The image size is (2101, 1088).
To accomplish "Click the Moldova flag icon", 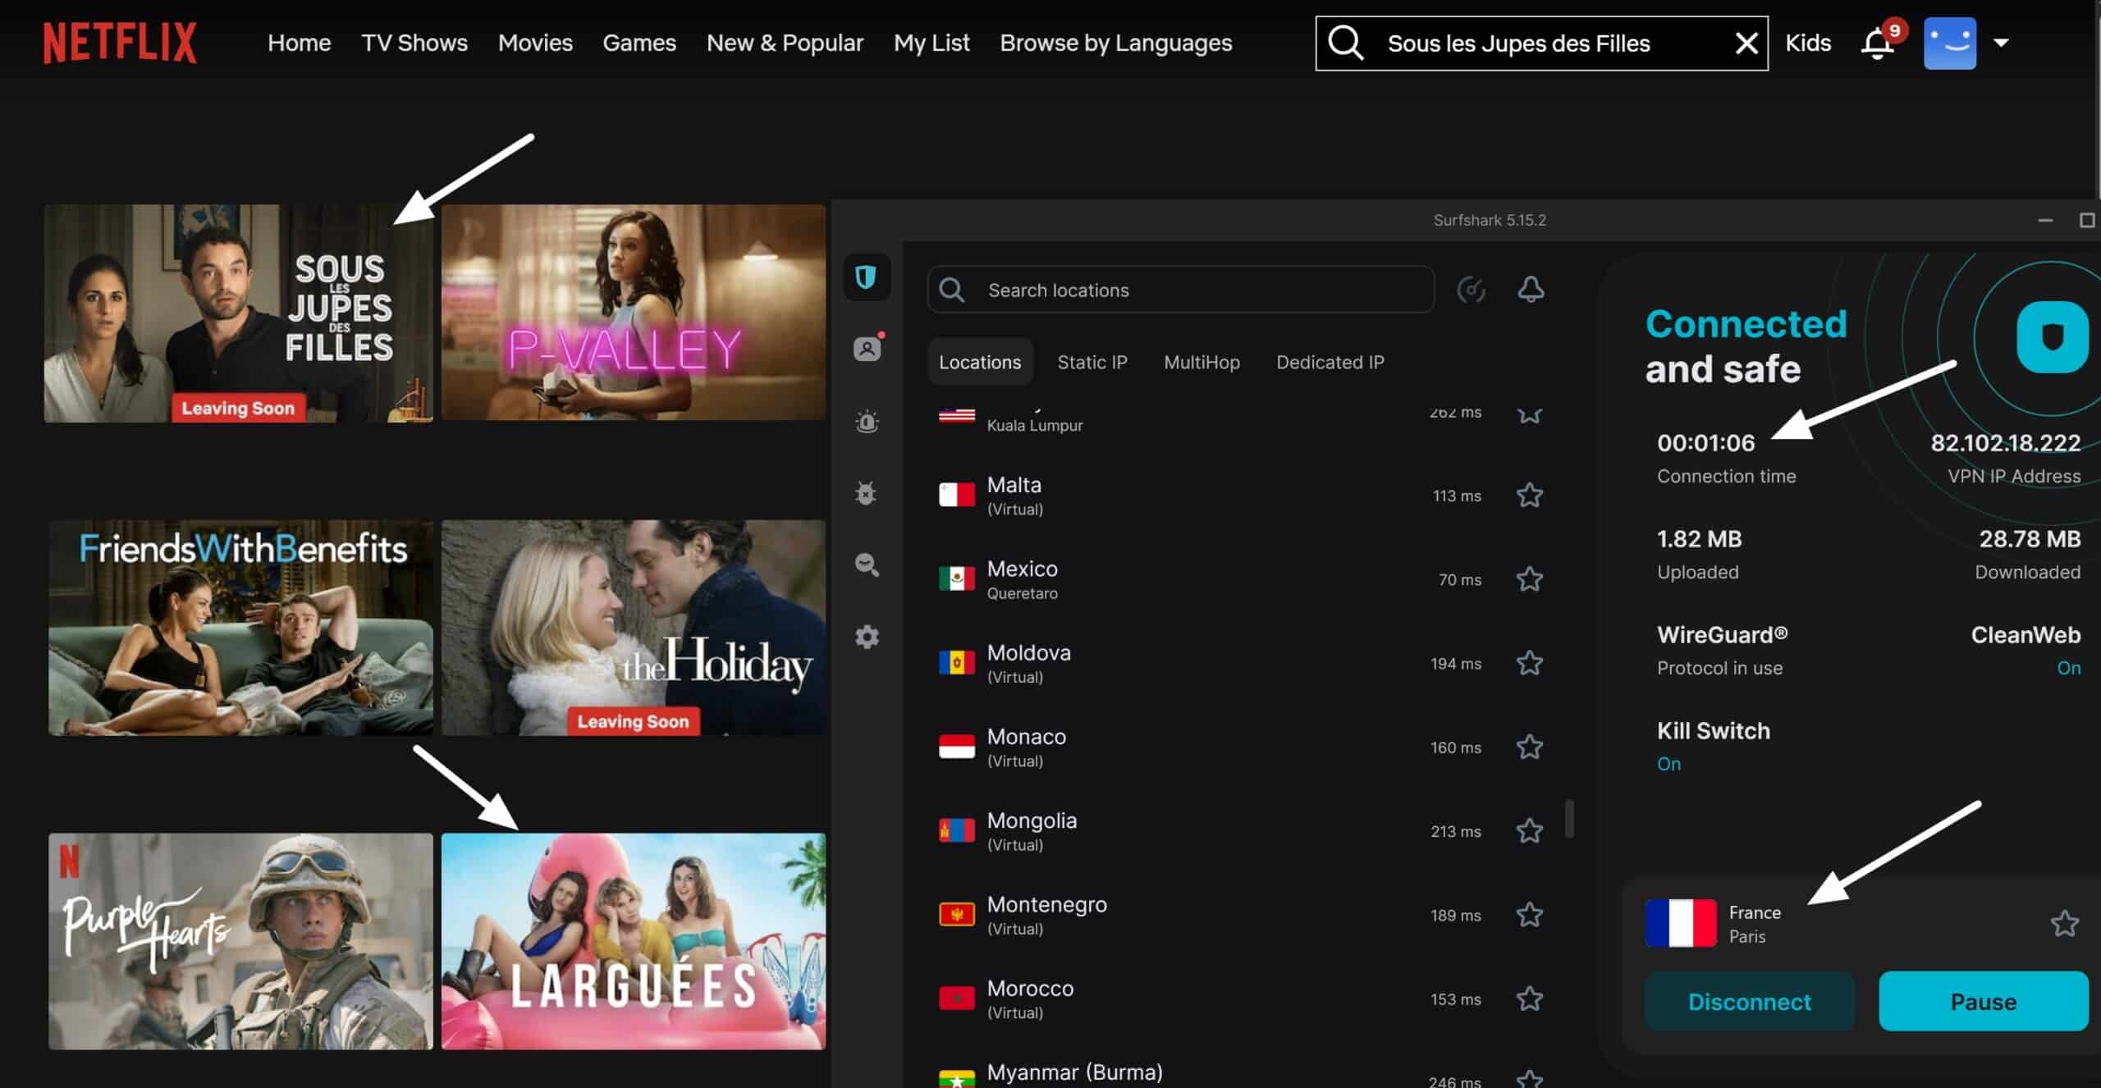I will coord(957,663).
